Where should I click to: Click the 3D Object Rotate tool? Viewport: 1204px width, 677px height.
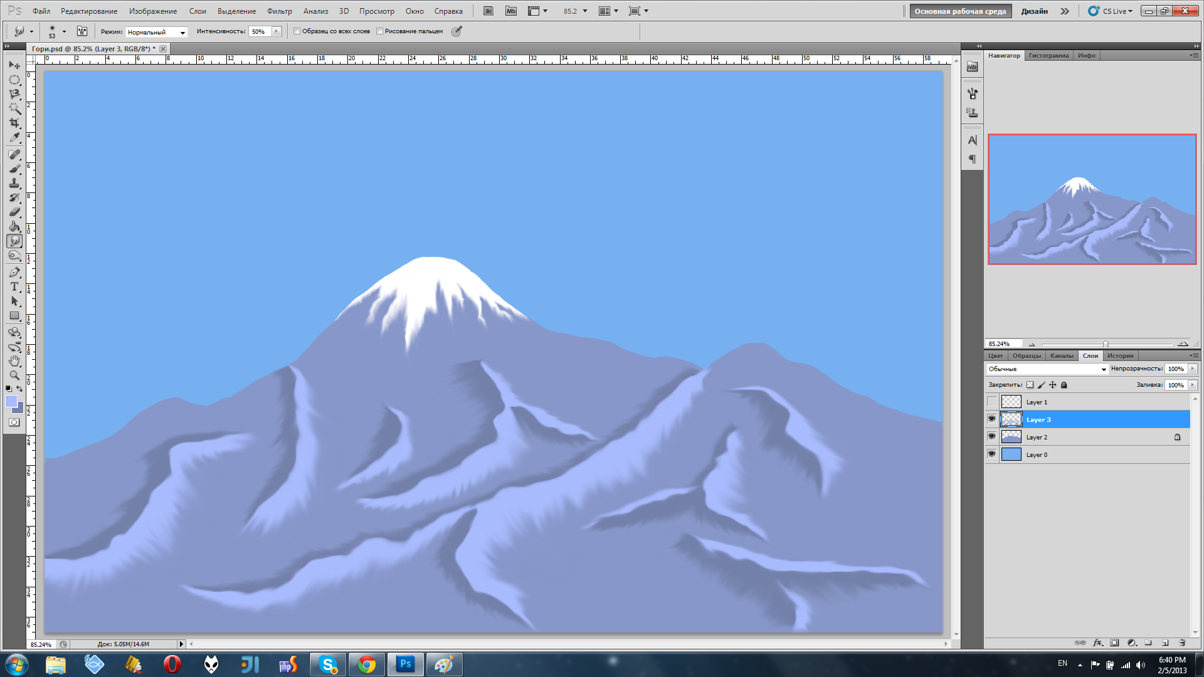(14, 332)
